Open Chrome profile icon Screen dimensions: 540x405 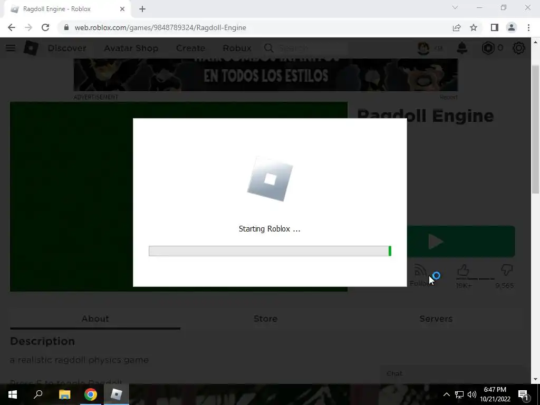512,27
